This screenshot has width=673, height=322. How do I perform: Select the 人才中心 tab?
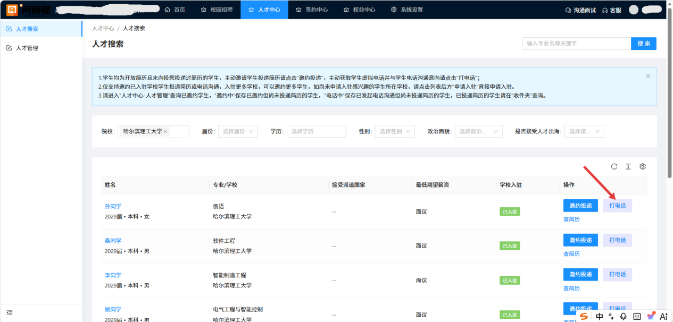point(264,10)
